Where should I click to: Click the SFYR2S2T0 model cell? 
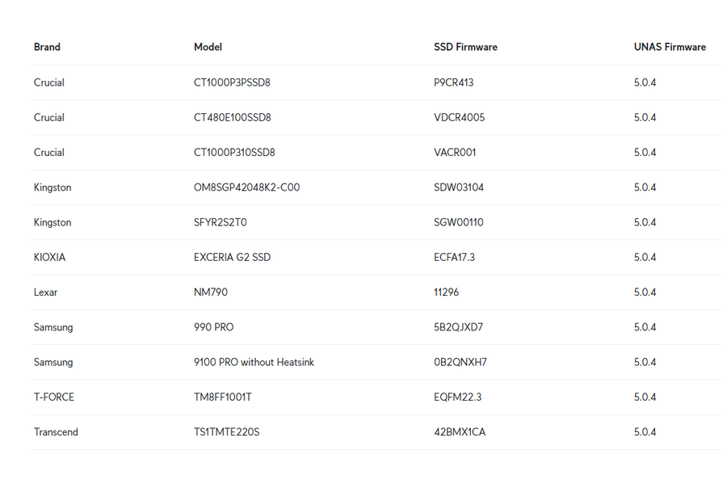(221, 222)
